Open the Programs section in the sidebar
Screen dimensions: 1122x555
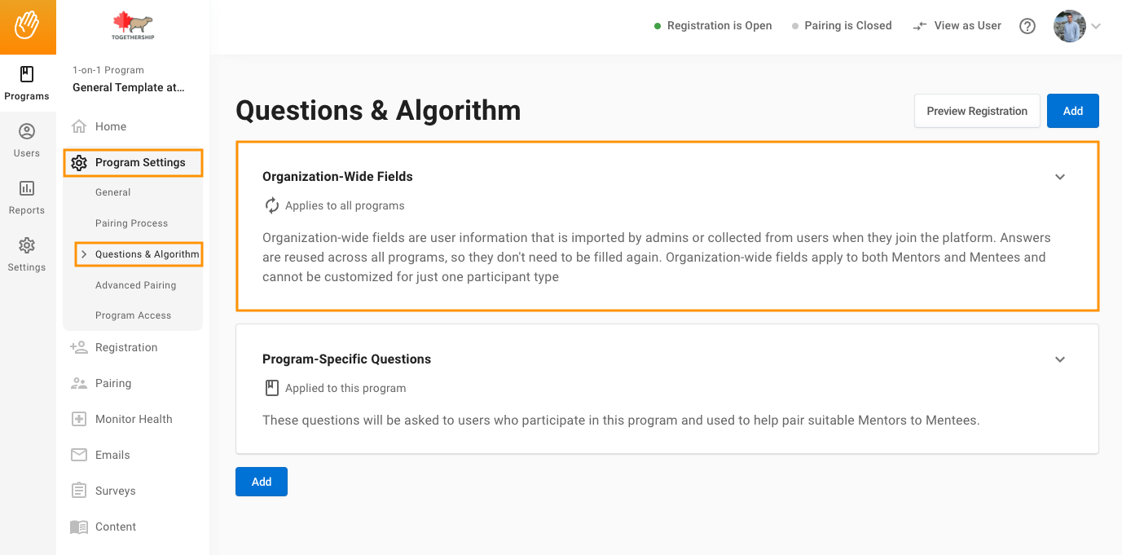tap(27, 84)
